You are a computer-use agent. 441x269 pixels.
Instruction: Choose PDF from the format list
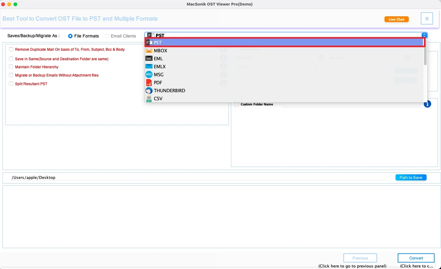284,82
